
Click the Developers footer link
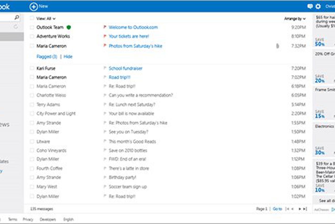pos(48,219)
